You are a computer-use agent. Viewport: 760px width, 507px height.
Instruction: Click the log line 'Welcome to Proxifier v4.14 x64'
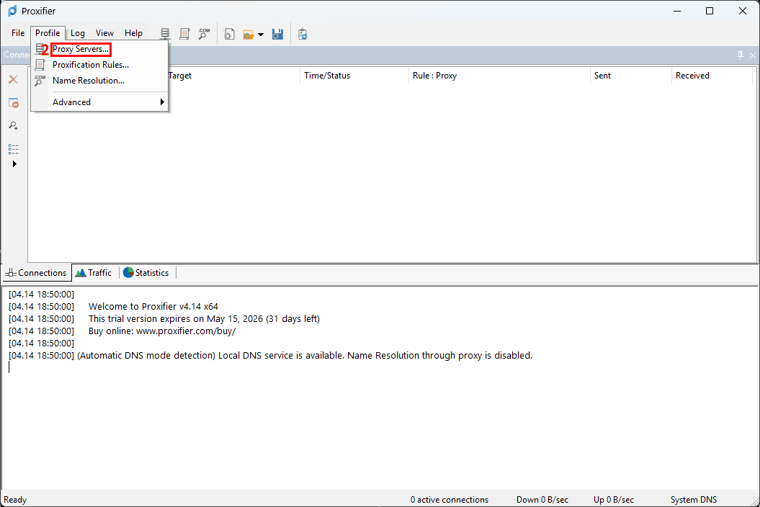pyautogui.click(x=153, y=306)
